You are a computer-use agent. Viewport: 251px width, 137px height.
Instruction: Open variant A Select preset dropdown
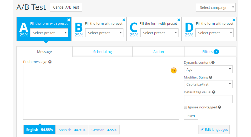coord(49,33)
